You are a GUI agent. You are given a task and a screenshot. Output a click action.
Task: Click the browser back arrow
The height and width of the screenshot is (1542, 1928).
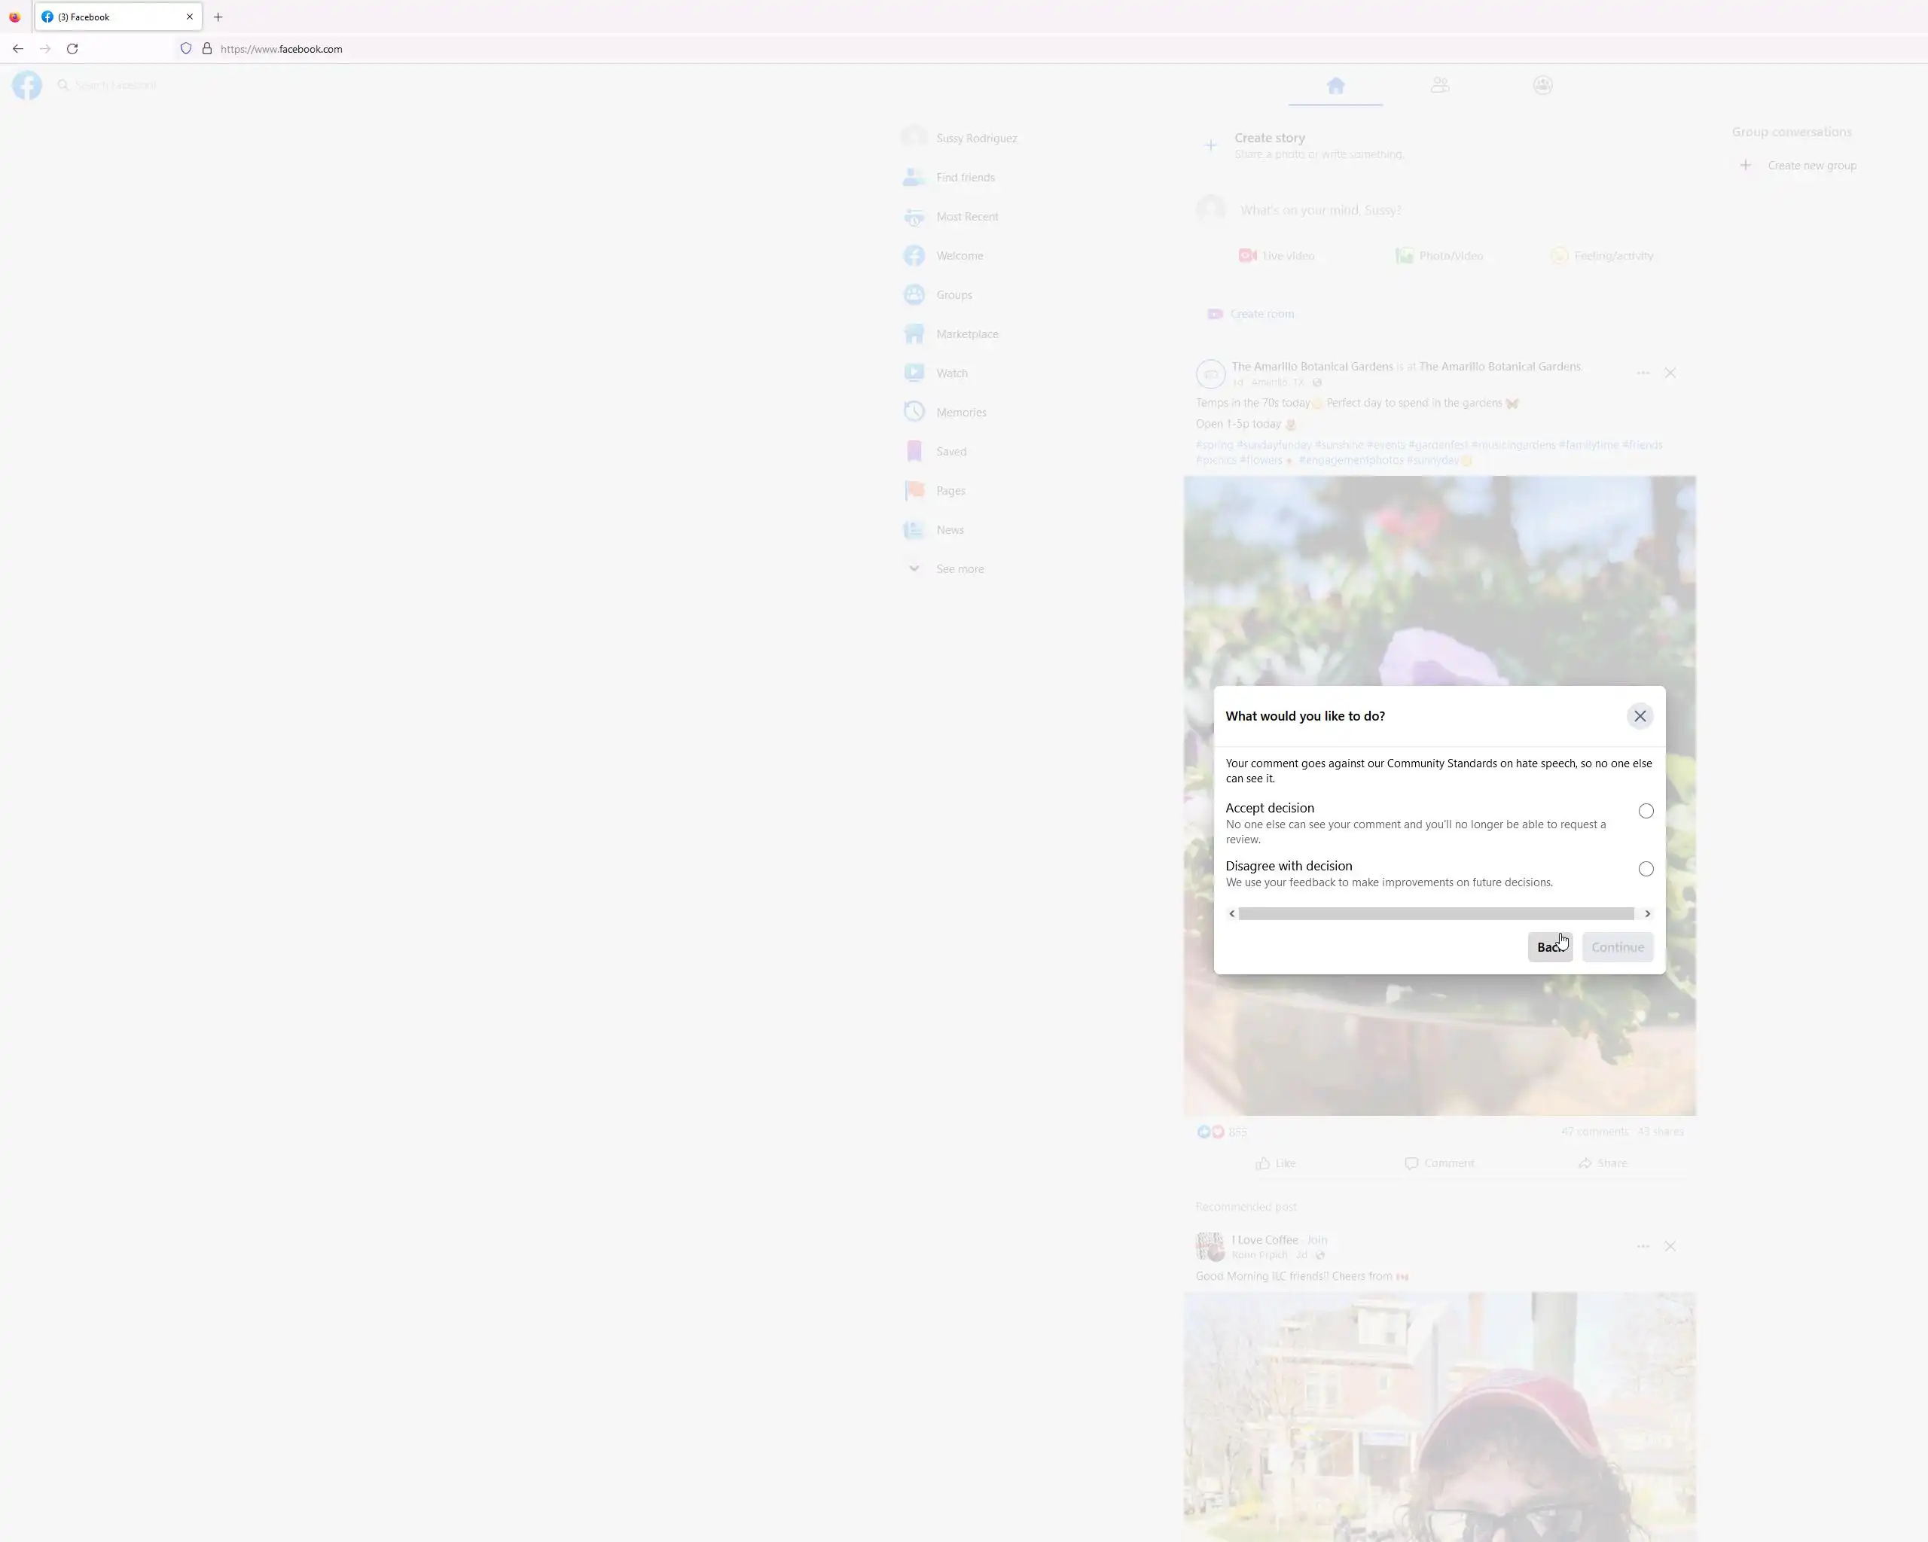[18, 49]
